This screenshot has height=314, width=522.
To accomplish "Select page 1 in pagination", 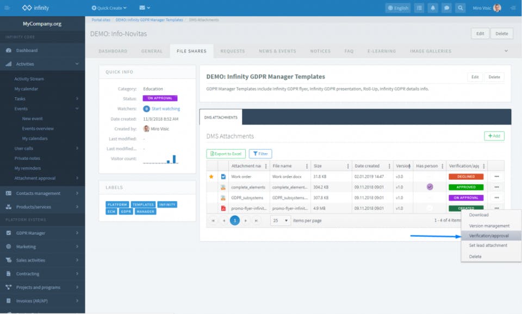I will pyautogui.click(x=235, y=221).
